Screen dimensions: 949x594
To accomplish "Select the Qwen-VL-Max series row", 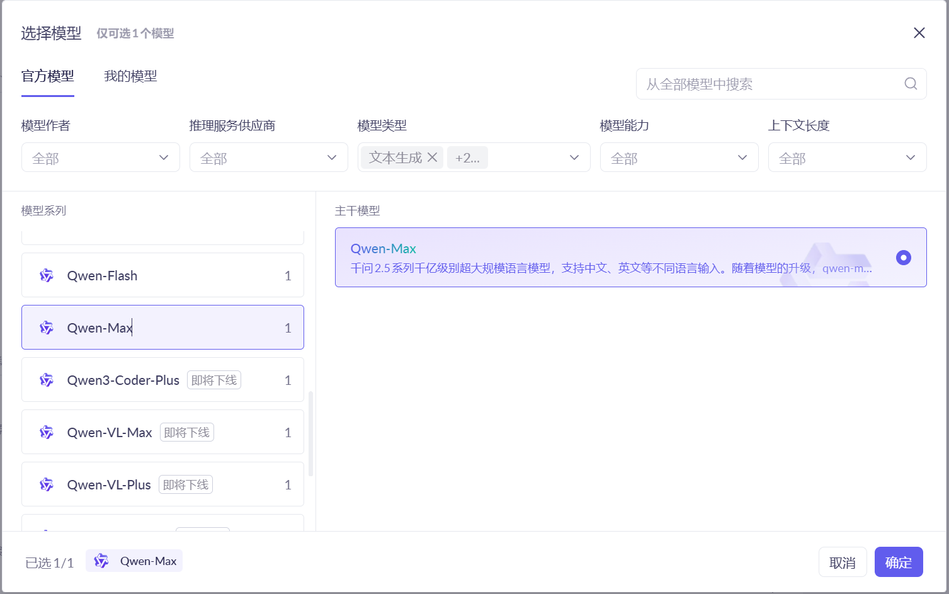I will pyautogui.click(x=162, y=432).
